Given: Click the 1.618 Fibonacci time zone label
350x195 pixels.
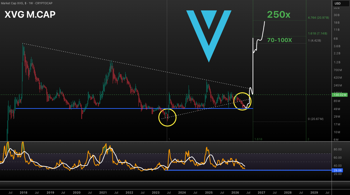Looking at the screenshot, I should click(x=258, y=139).
